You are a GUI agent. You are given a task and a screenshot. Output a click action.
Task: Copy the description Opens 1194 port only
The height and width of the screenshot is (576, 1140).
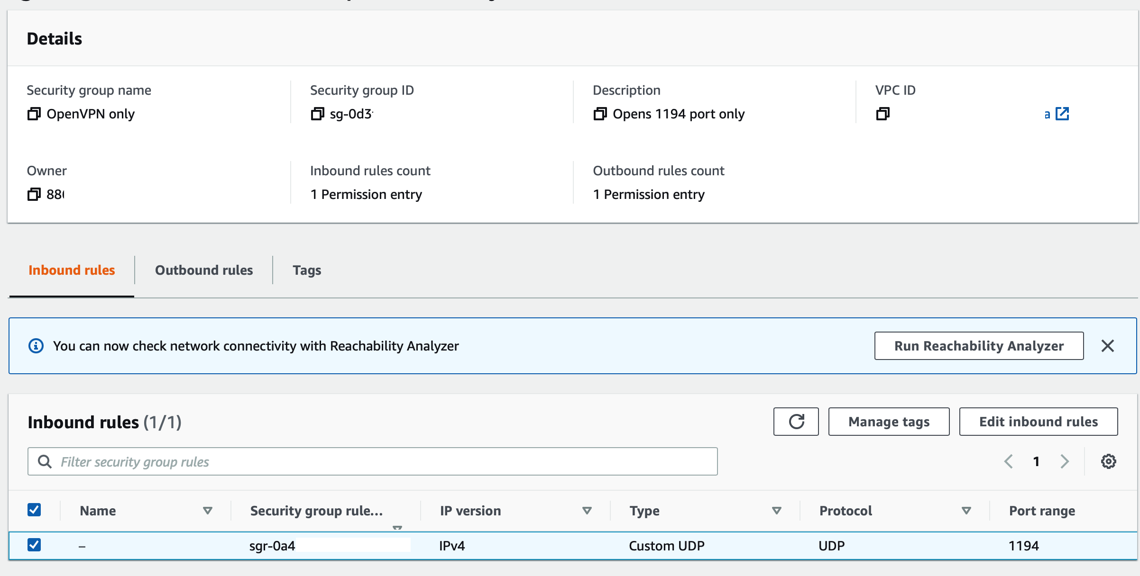(x=600, y=114)
